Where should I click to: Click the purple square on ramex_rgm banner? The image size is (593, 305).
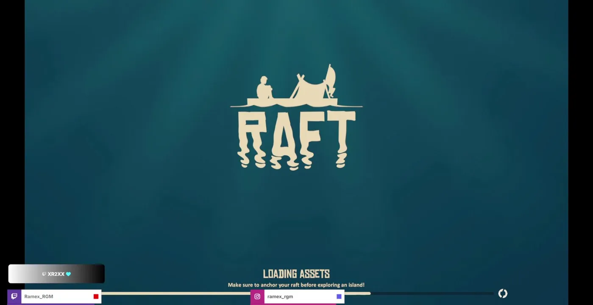point(339,297)
